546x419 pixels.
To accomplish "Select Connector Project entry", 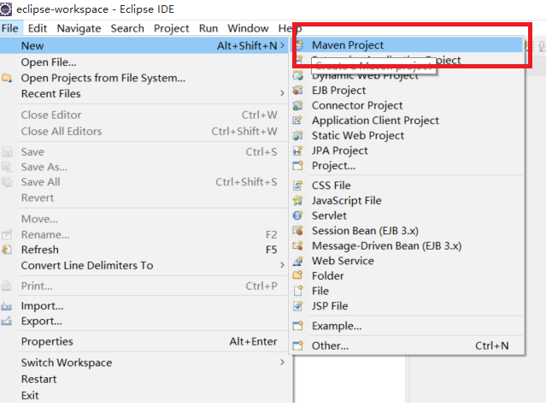I will point(408,105).
